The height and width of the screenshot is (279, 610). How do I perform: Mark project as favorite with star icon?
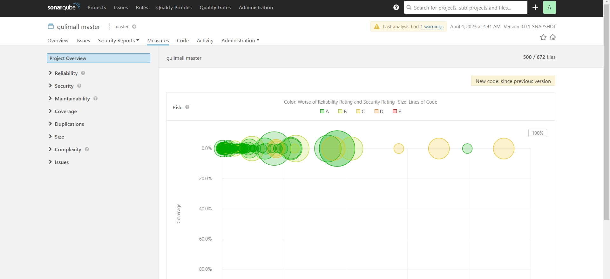[543, 37]
